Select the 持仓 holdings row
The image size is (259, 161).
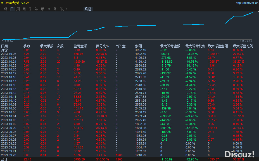tap(130, 50)
